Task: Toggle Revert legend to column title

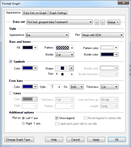Action: point(85,118)
